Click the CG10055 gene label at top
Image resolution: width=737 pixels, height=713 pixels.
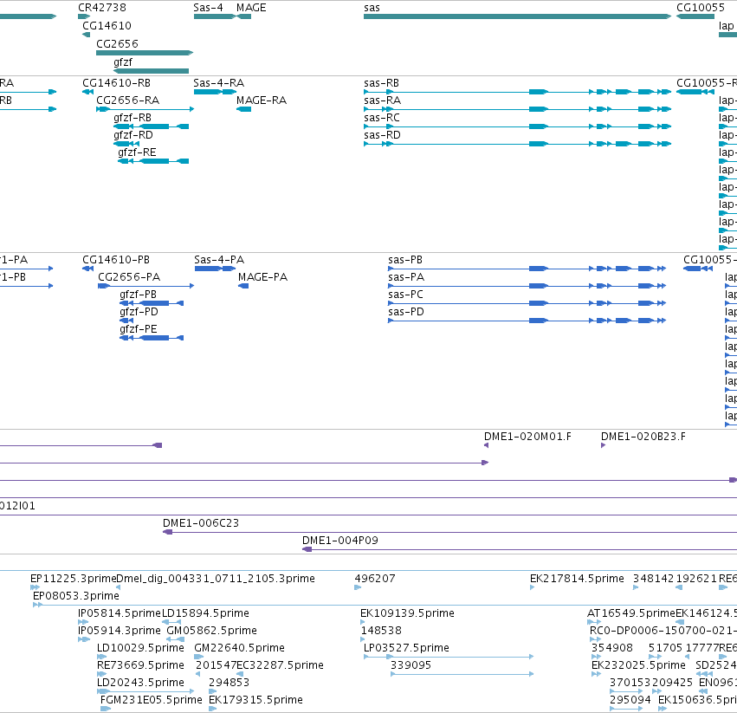(701, 8)
